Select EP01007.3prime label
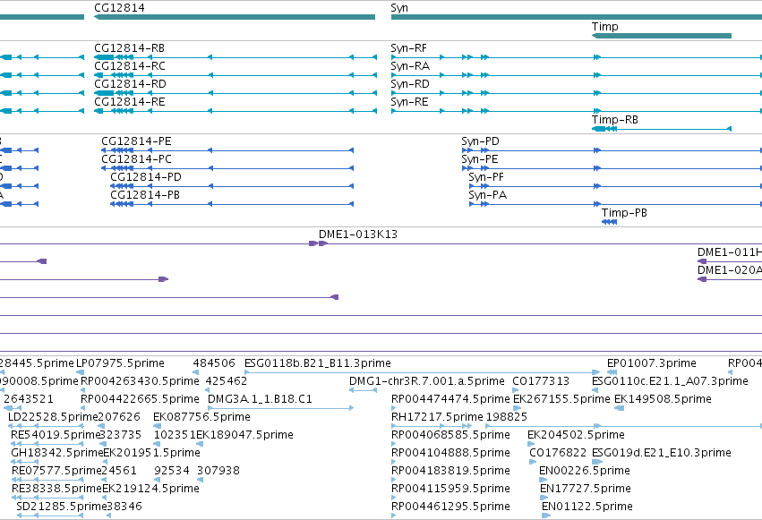 click(x=652, y=363)
